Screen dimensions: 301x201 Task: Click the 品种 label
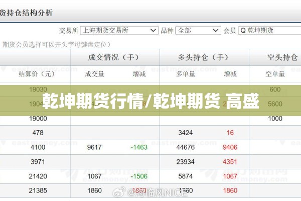coord(167,31)
